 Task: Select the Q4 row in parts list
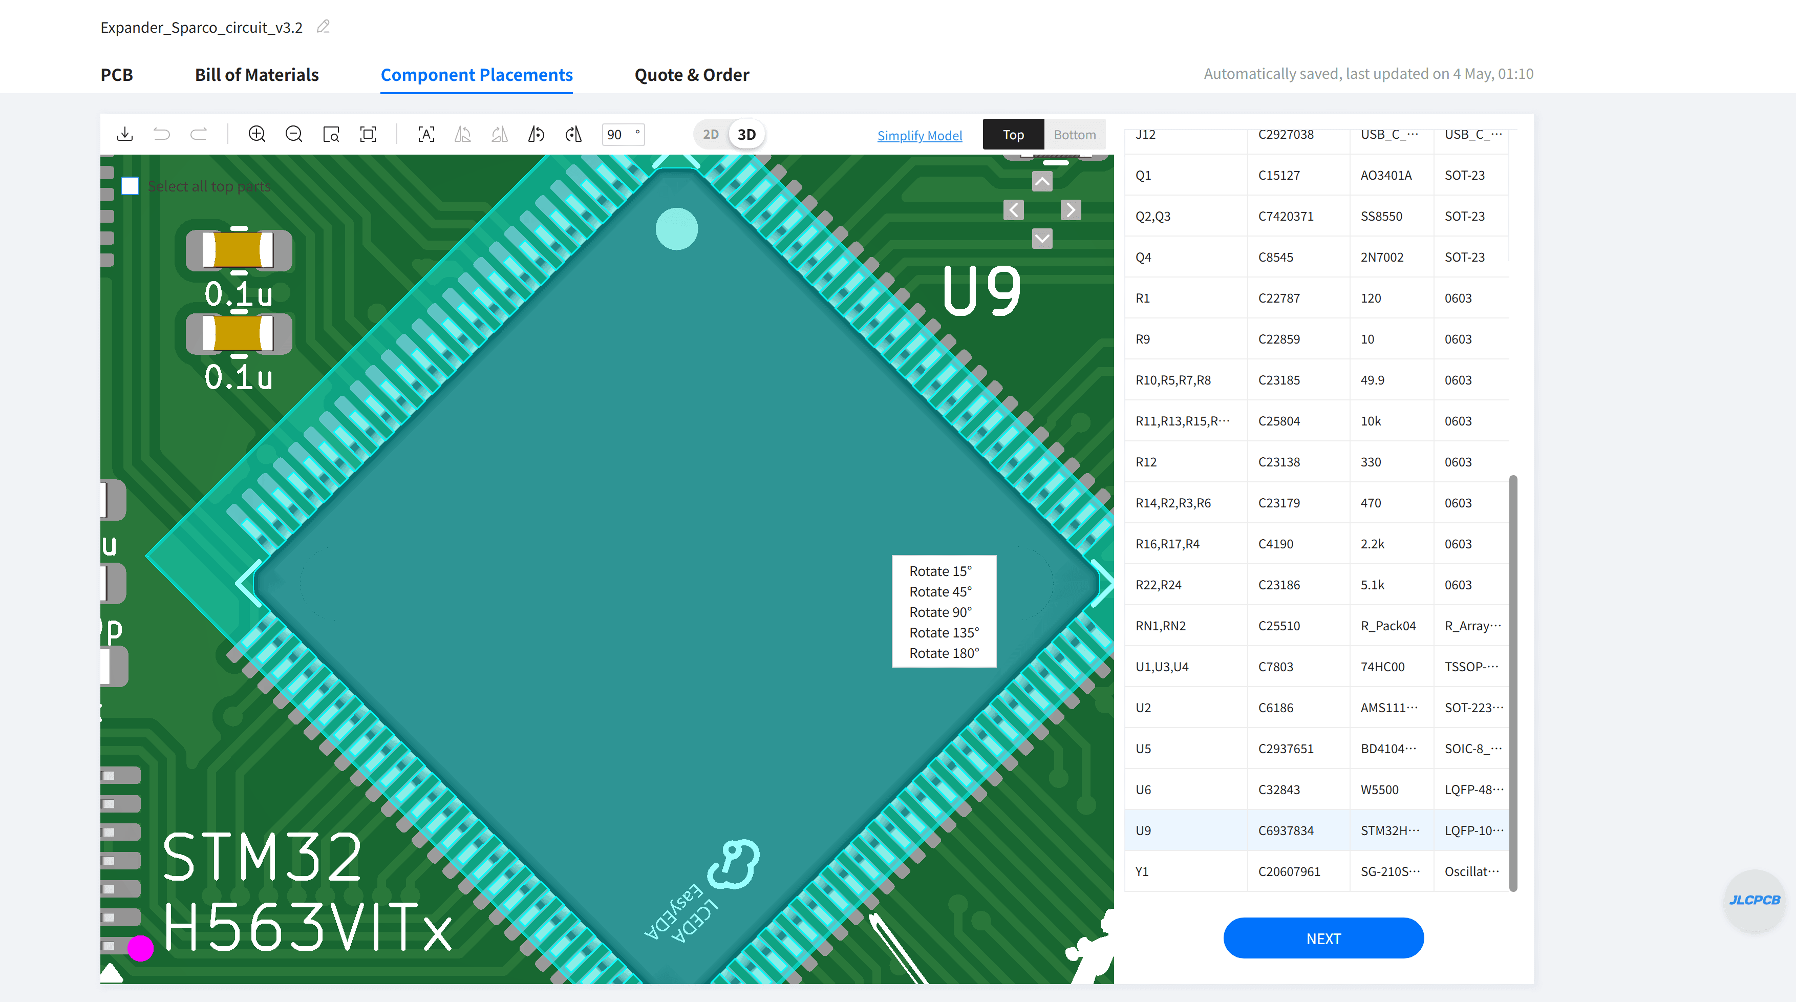[1316, 258]
